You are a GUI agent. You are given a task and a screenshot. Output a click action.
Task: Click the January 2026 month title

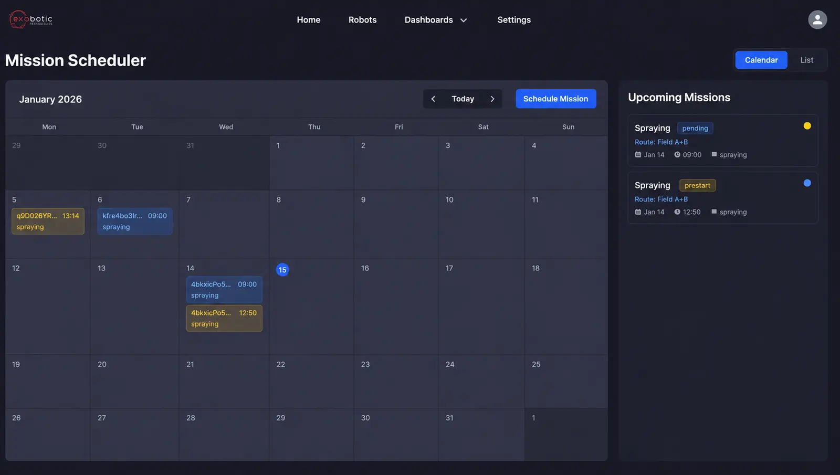(50, 99)
